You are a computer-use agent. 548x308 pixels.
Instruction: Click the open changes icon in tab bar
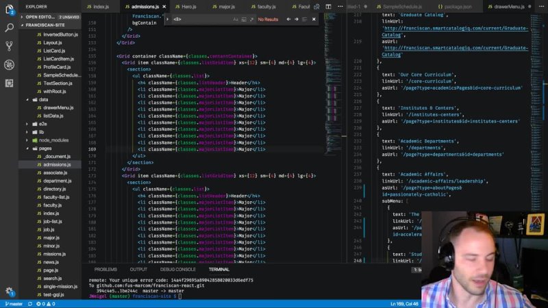316,7
